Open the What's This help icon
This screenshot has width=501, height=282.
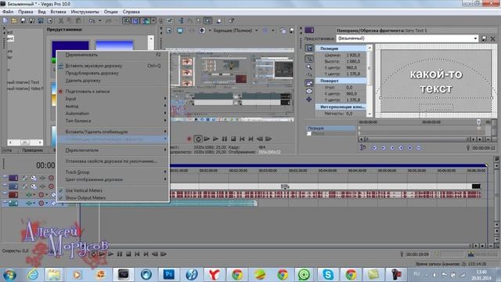232,21
